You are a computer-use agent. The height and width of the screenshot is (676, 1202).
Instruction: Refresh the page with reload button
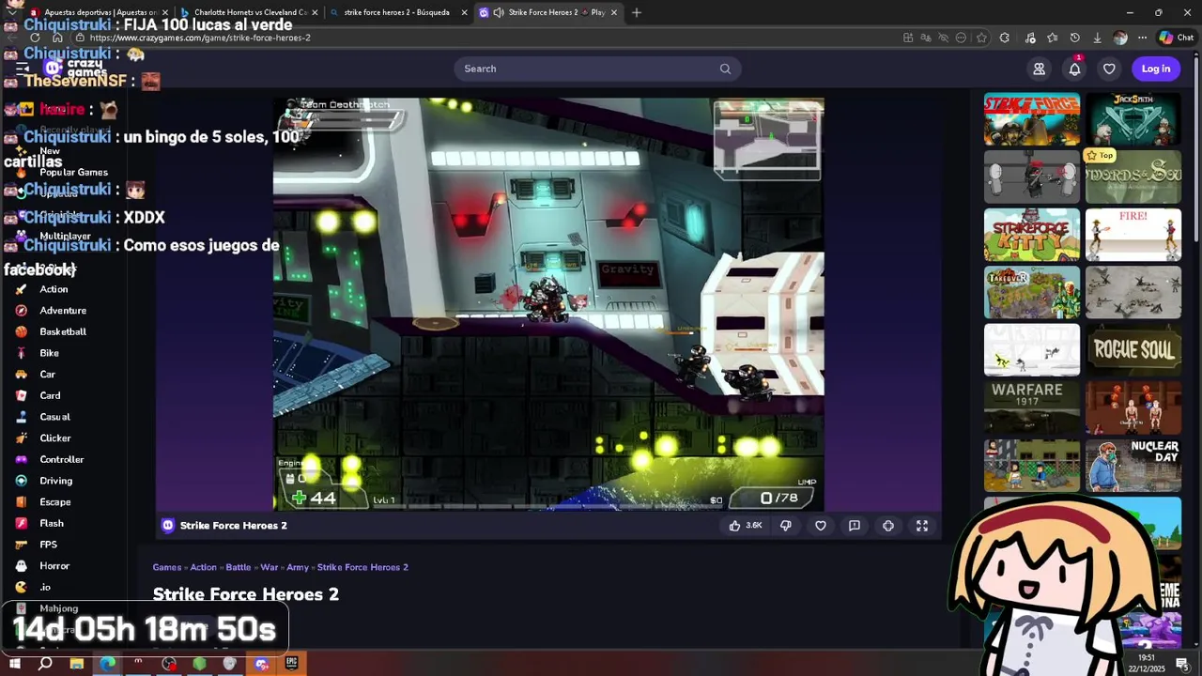pos(35,38)
